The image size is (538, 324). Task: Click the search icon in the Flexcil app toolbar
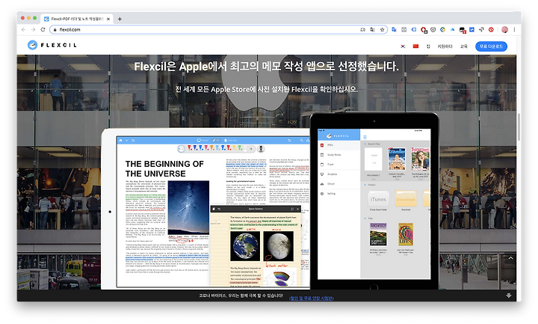tap(301, 140)
